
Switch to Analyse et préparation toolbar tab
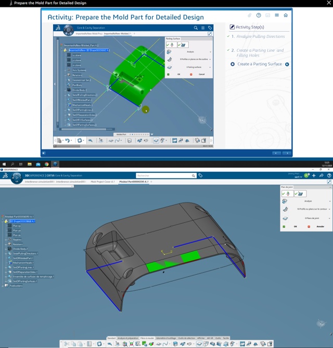tap(128, 338)
